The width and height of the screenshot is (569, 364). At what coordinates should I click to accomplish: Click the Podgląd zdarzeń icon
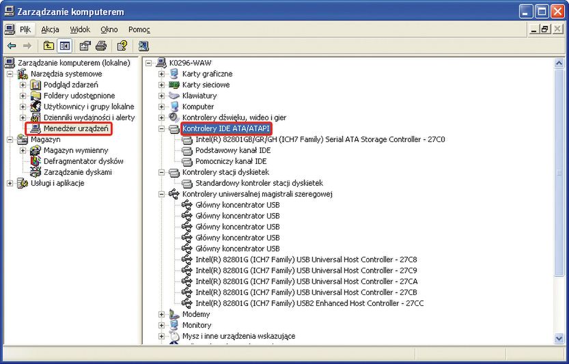[x=36, y=85]
